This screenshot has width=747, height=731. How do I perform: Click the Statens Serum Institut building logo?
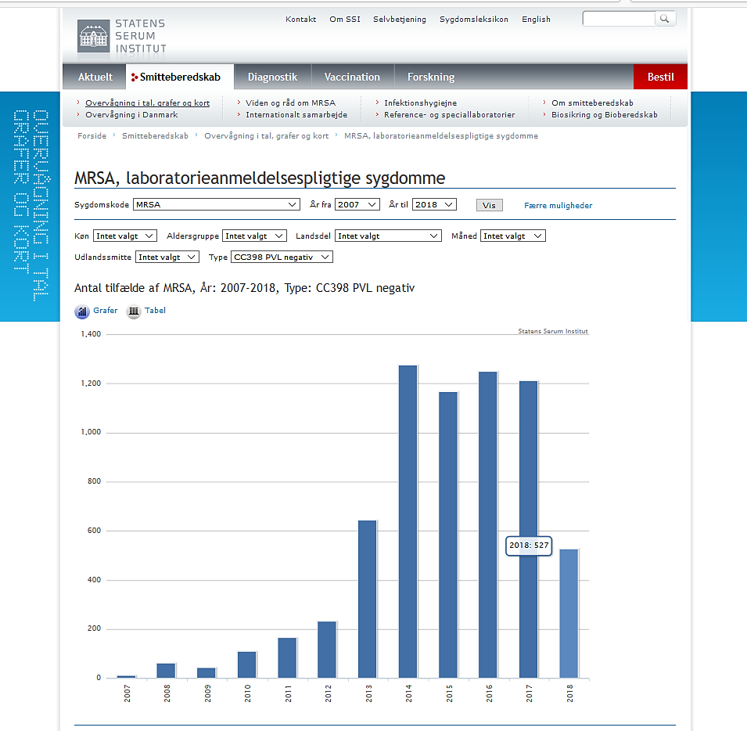point(93,36)
